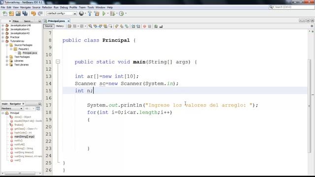This screenshot has height=177, width=315.
Task: Click the globe browser icon in toolbar
Action: pyautogui.click(x=81, y=13)
